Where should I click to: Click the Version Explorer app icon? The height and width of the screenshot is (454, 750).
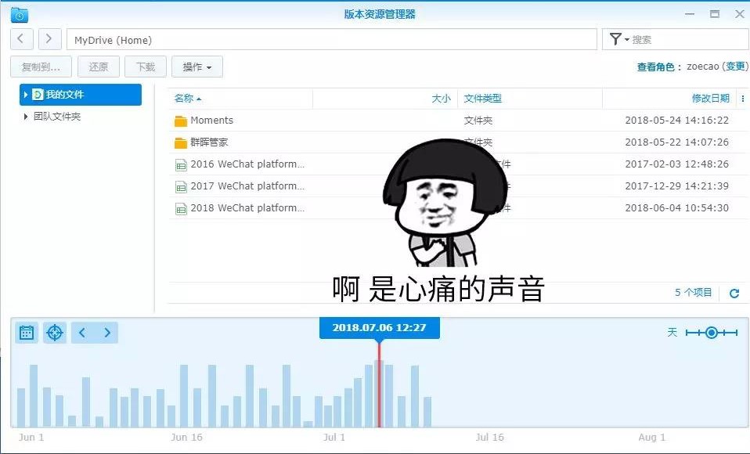19,15
